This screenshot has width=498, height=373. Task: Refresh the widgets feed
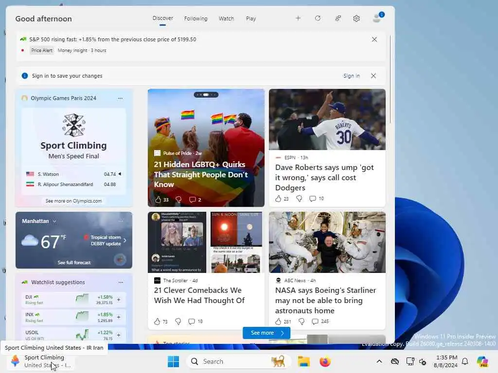pos(318,18)
